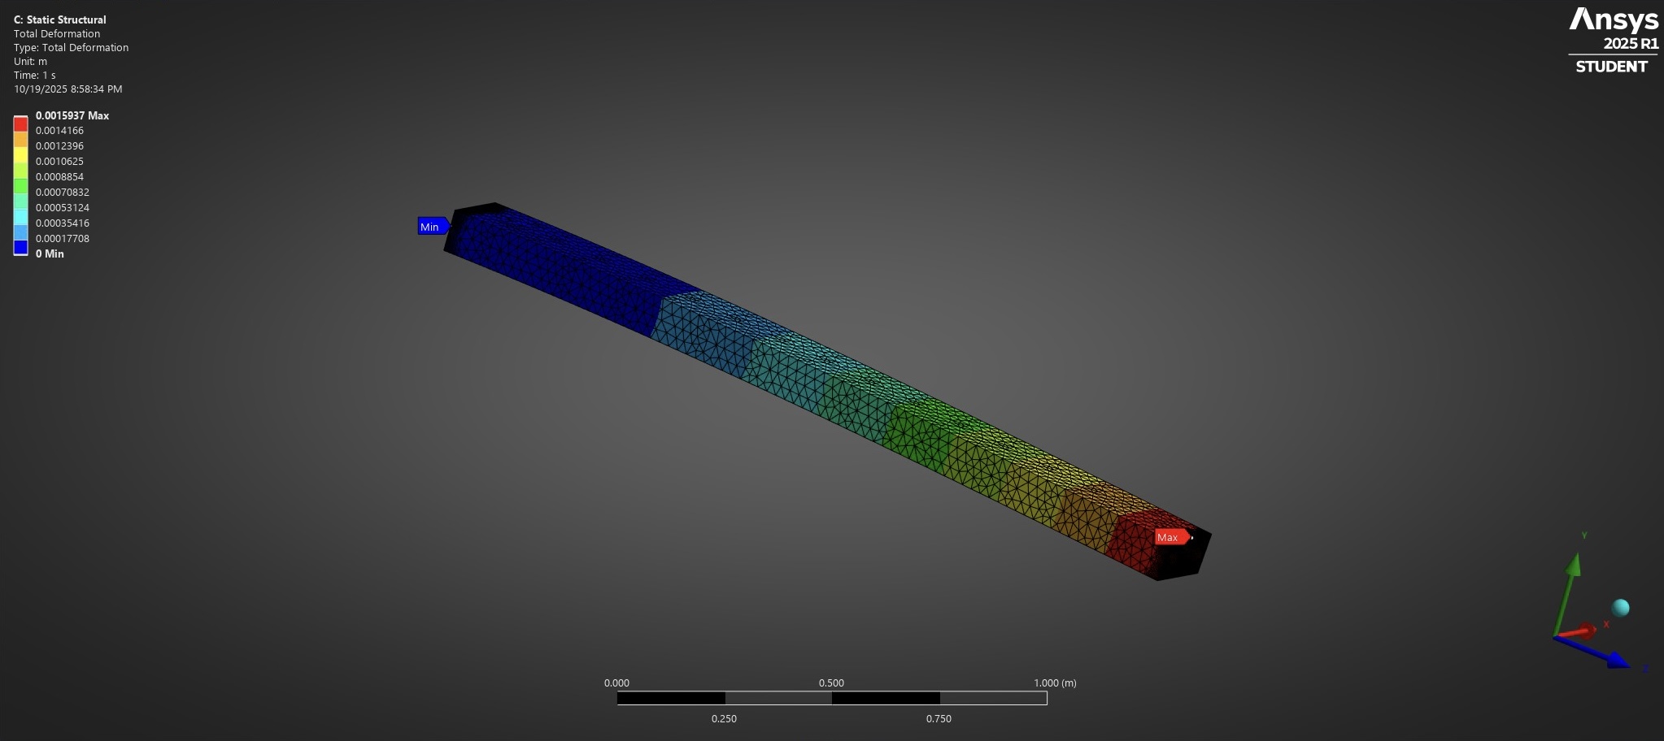Screen dimensions: 1664x741
Task: Select the orange legend color band
Action: (20, 139)
